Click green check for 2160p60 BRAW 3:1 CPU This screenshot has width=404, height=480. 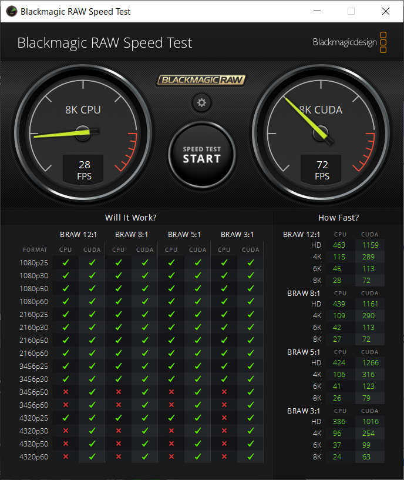pos(224,354)
